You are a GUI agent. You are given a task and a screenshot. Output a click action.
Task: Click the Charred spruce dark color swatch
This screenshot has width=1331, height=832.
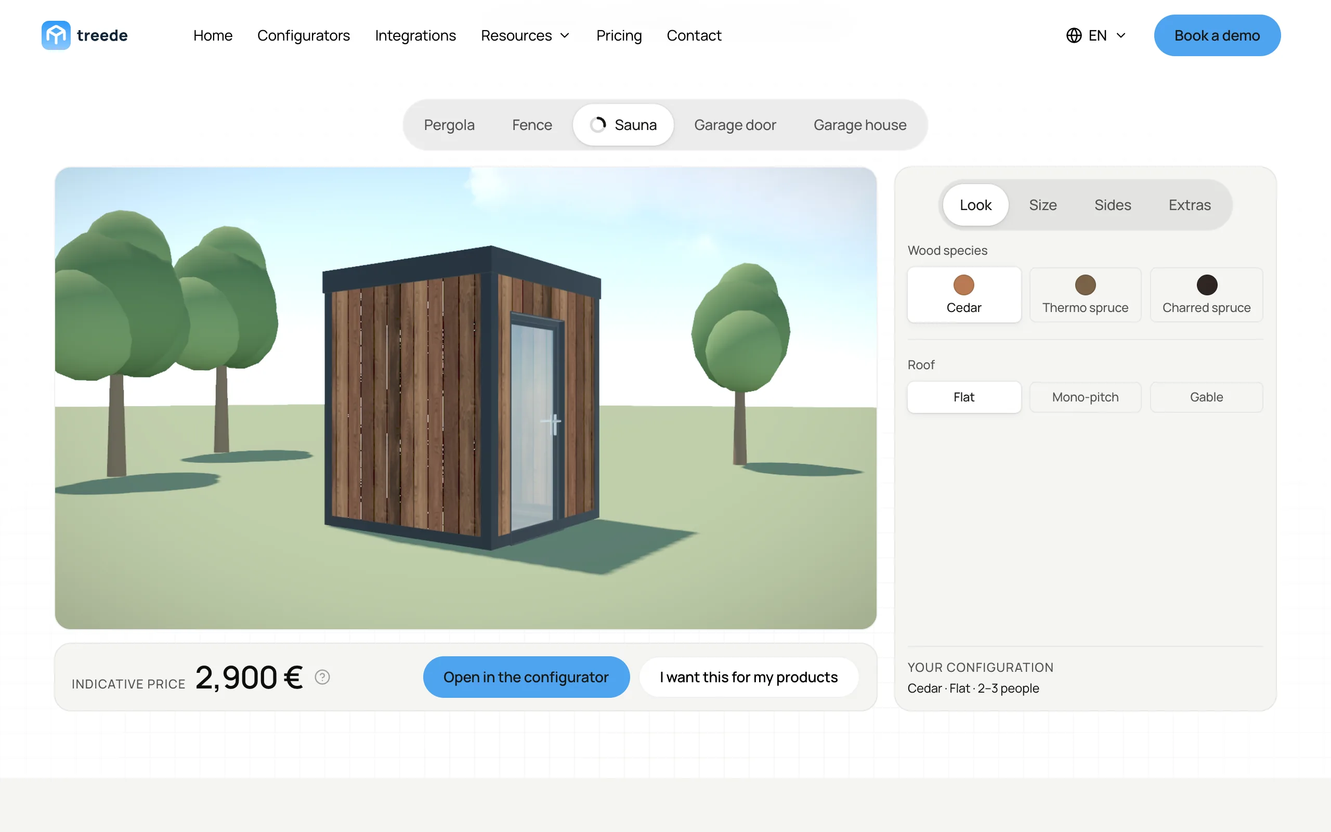1207,285
